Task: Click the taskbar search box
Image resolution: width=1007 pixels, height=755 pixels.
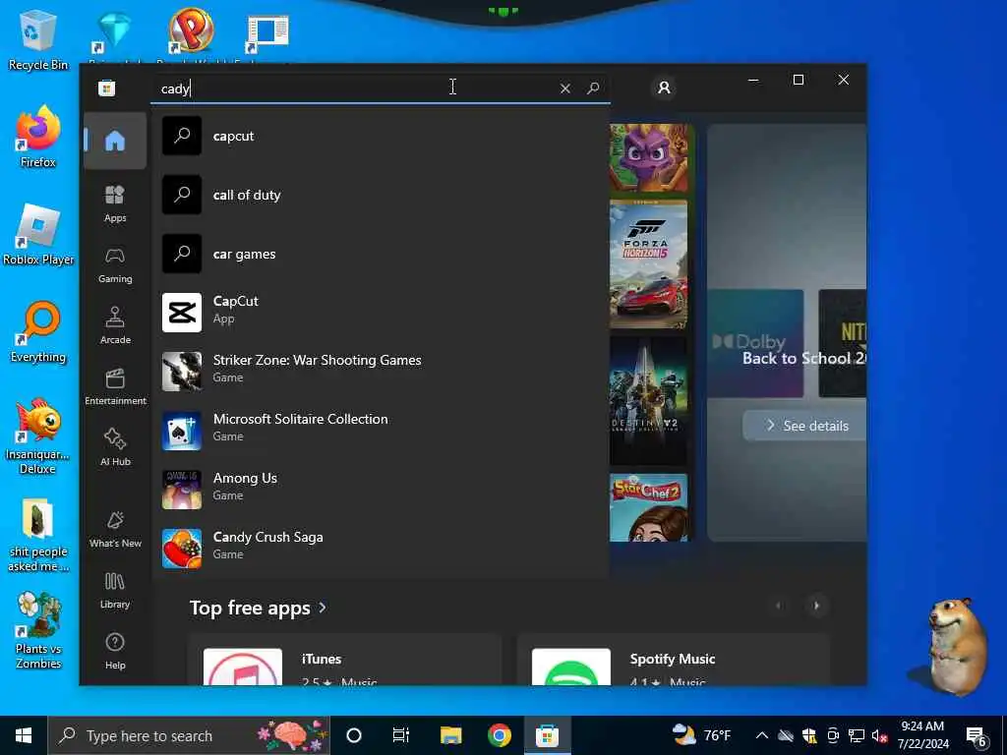Action: tap(189, 735)
